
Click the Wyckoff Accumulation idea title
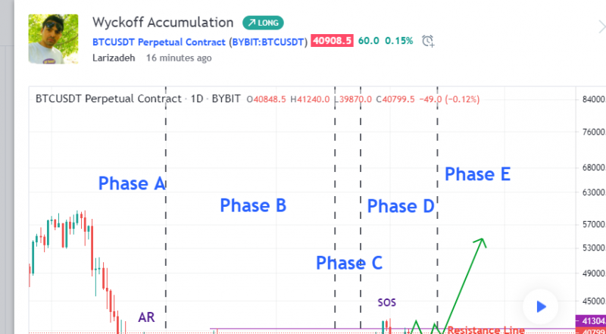163,23
